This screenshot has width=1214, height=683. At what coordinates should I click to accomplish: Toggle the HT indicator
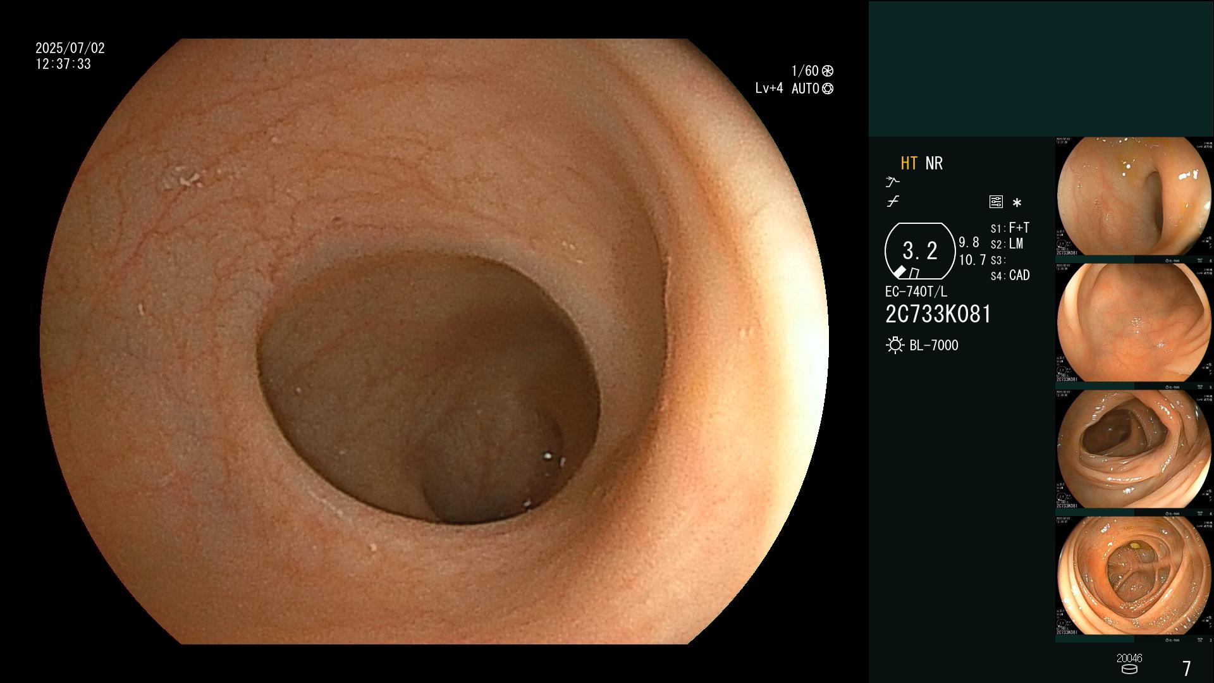pos(909,163)
